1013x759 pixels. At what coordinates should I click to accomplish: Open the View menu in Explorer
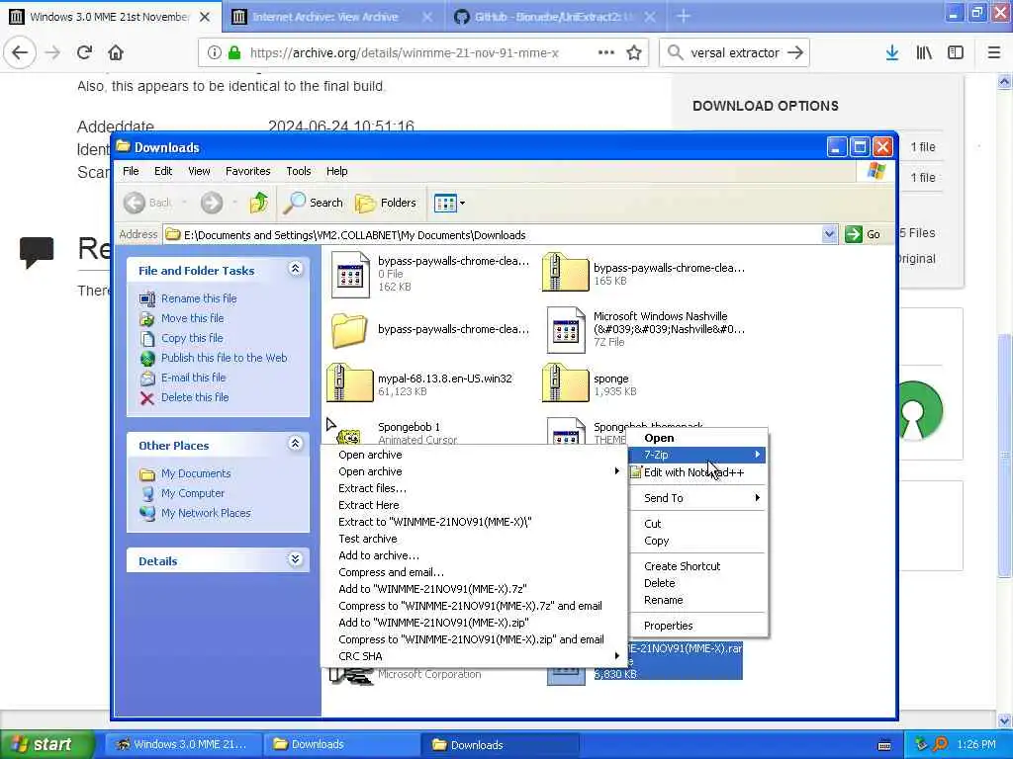199,171
